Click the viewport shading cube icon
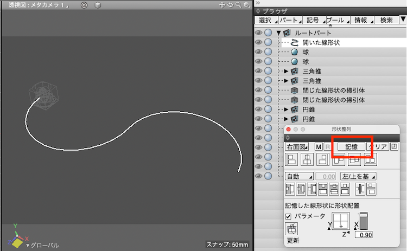 coord(97,5)
